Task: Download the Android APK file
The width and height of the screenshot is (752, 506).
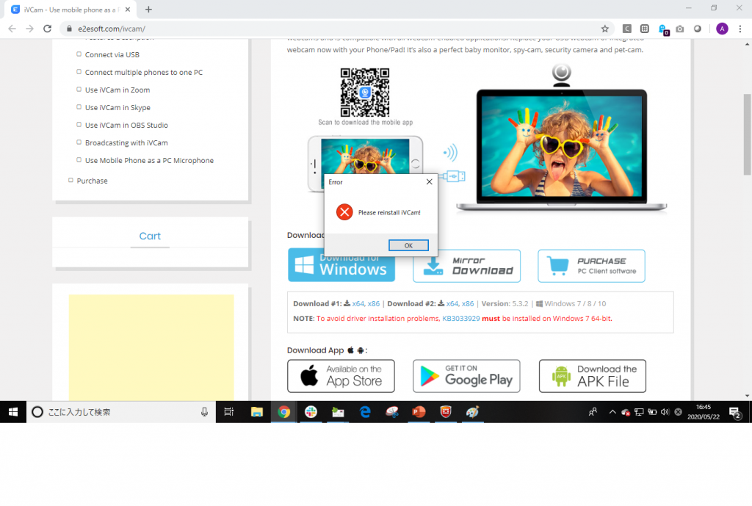Action: [x=592, y=376]
